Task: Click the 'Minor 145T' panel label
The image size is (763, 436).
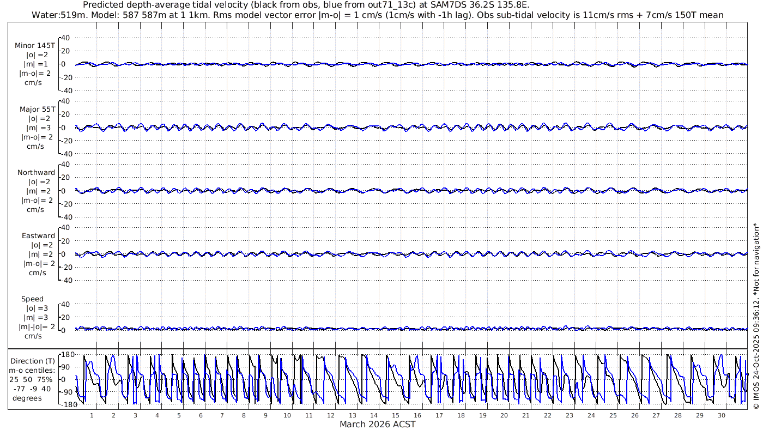Action: [35, 46]
